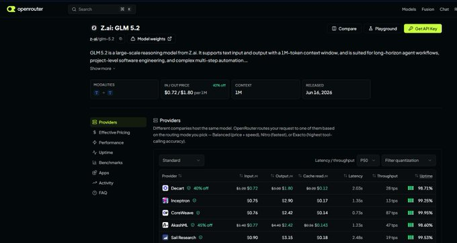The height and width of the screenshot is (243, 457).
Task: Open the OpenRouter logo home link
Action: click(25, 9)
